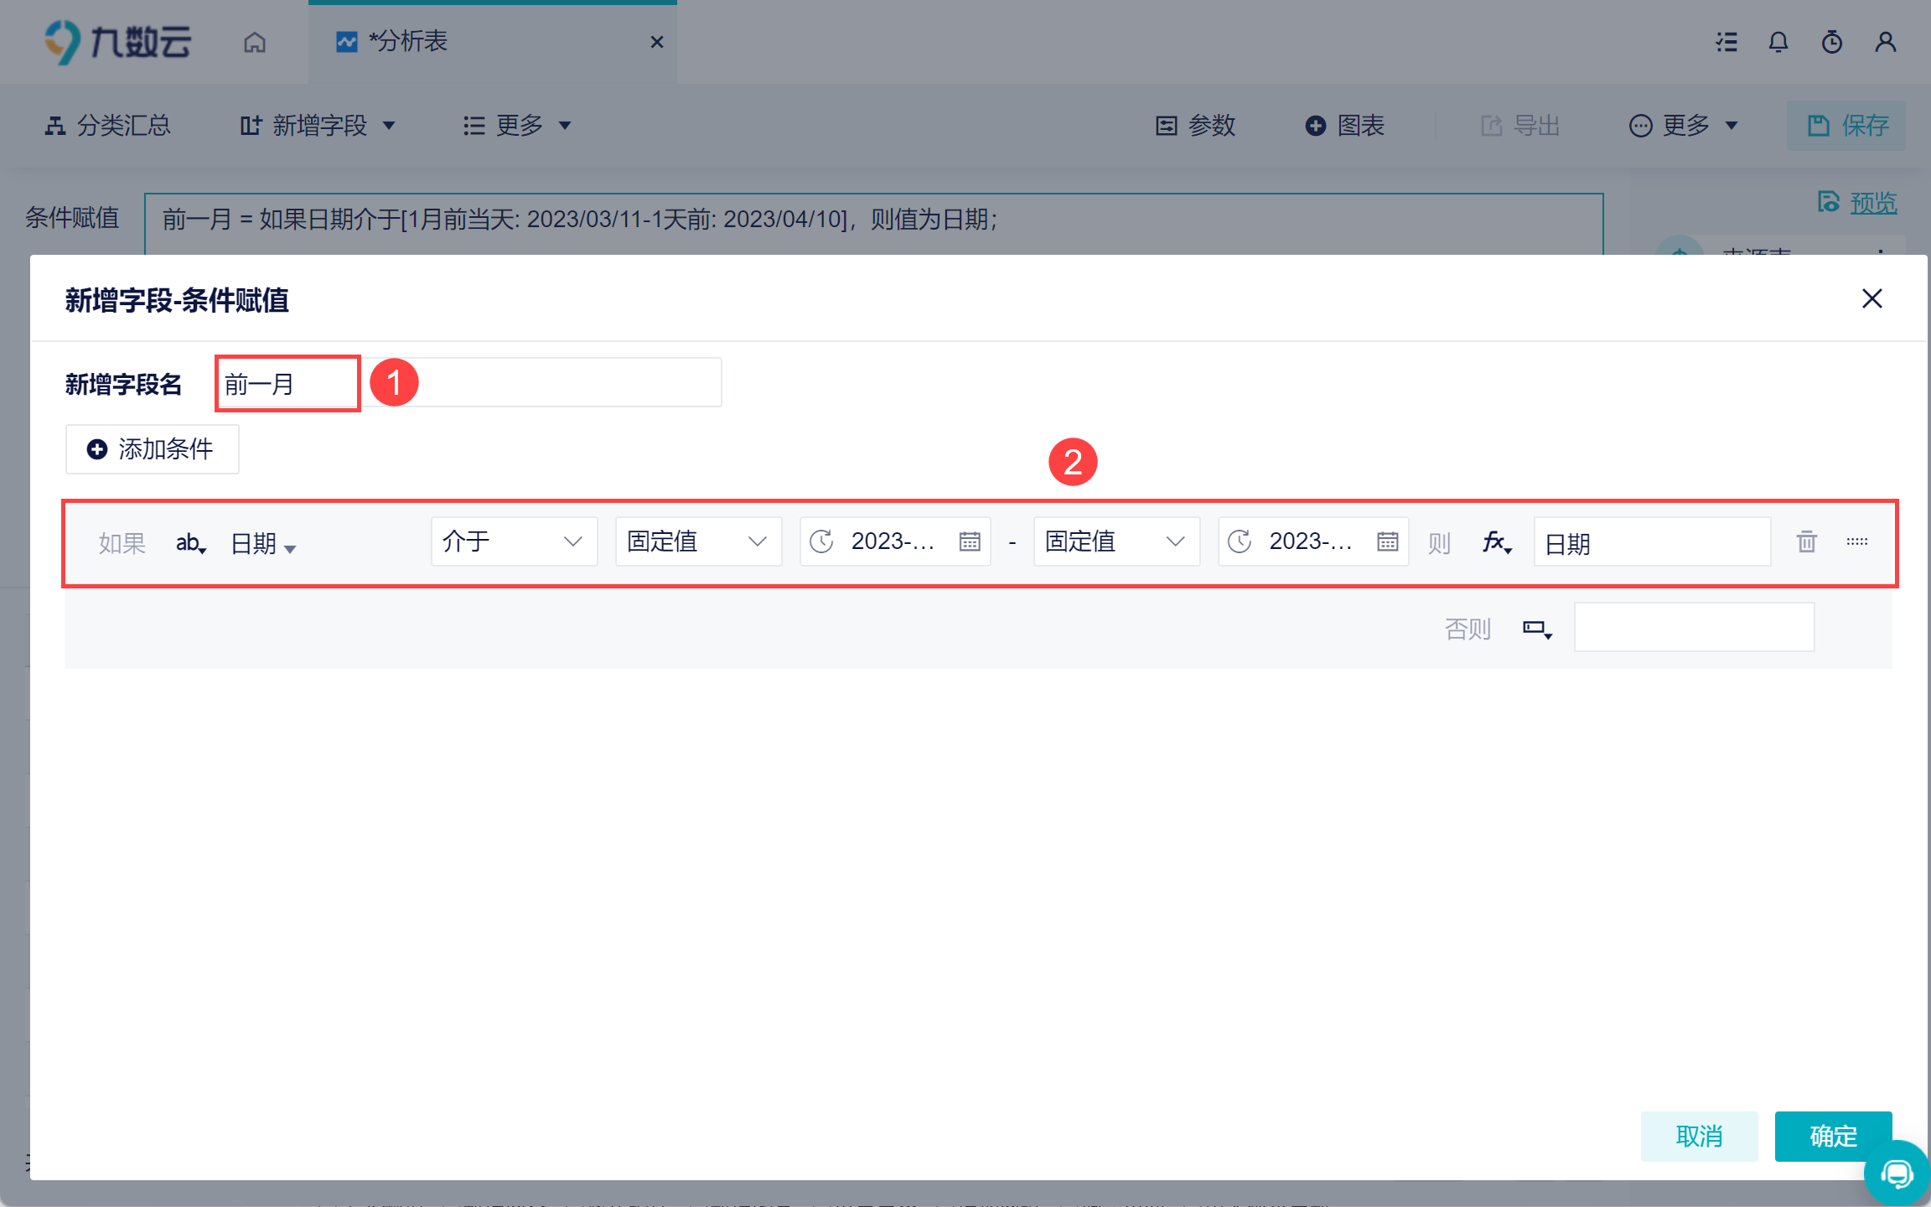Open the 新增字段 menu
The height and width of the screenshot is (1207, 1931).
pos(318,126)
